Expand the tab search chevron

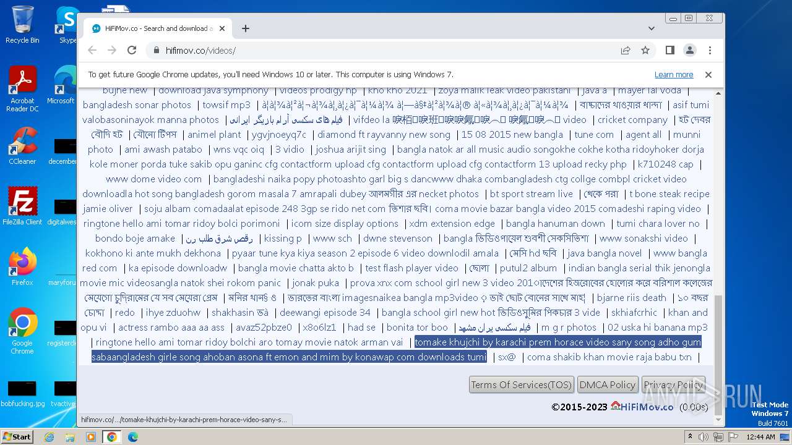[x=652, y=28]
